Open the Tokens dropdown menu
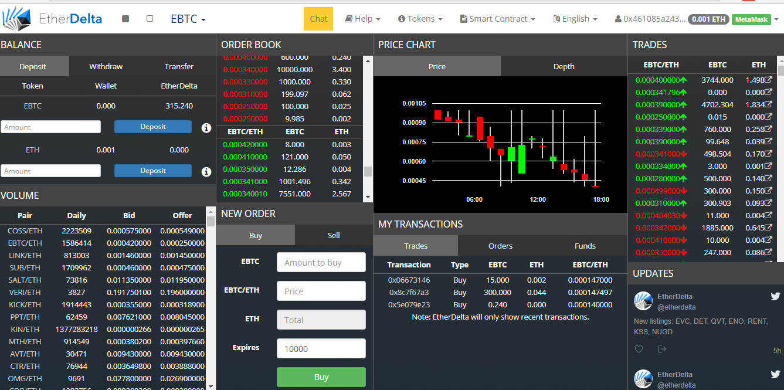Viewport: 784px width, 390px height. point(420,19)
